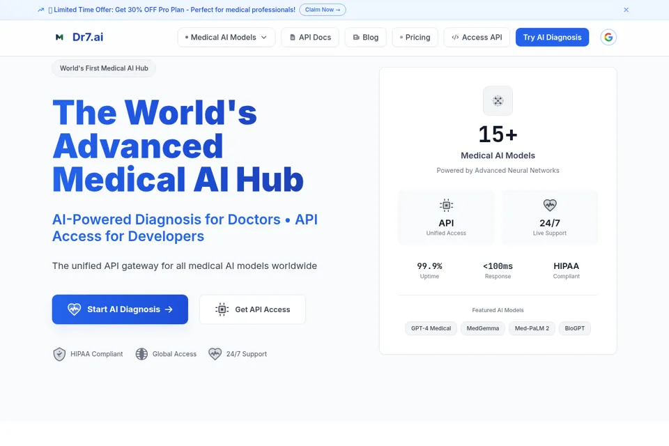Click the 99.9% Uptime stat
Viewport: 669px width, 446px height.
429,270
